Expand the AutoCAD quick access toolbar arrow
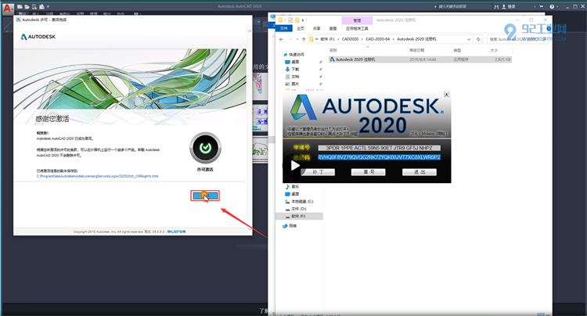This screenshot has width=587, height=316. coord(48,7)
